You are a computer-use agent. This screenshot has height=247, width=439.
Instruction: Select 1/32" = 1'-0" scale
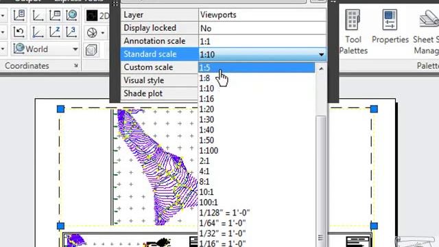coord(257,233)
